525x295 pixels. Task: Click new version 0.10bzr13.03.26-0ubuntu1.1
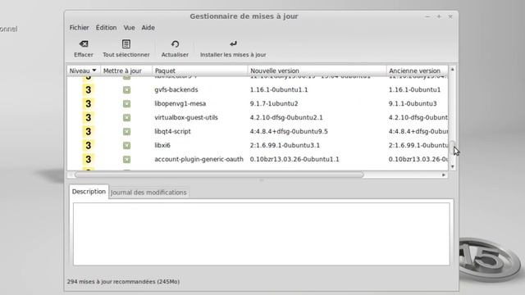click(294, 159)
